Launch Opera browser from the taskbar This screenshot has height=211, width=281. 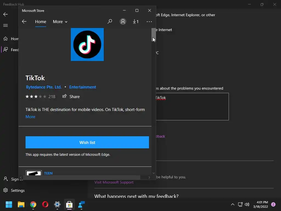[x=45, y=204]
